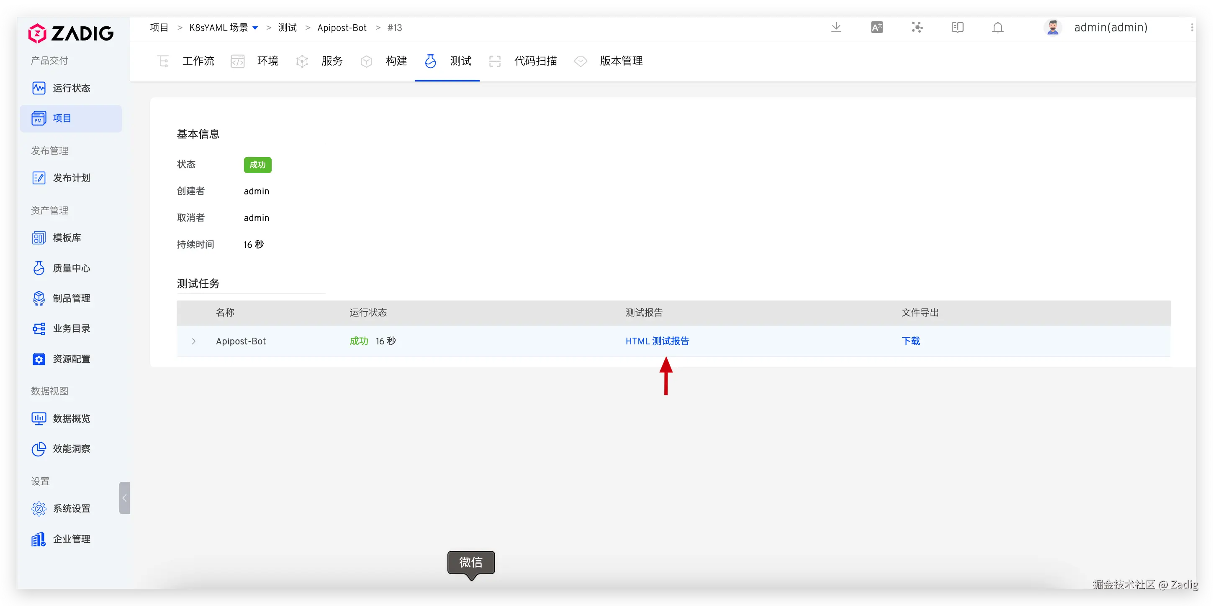
Task: Click 下载 to export files
Action: [x=910, y=341]
